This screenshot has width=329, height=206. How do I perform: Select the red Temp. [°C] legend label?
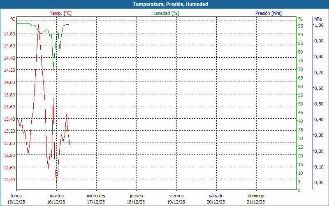pyautogui.click(x=60, y=13)
